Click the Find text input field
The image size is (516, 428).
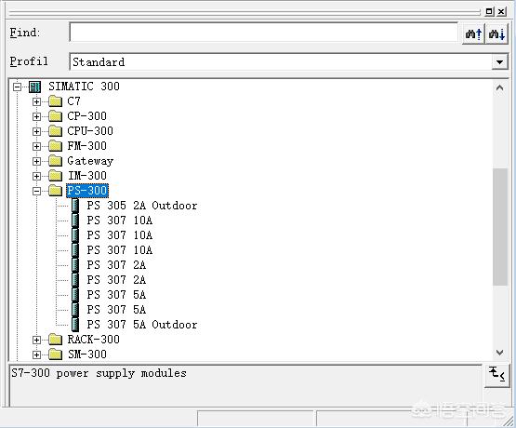point(264,33)
